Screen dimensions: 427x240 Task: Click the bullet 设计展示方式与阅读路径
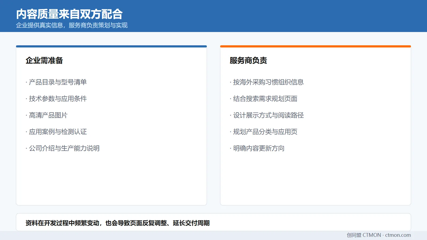pyautogui.click(x=267, y=115)
